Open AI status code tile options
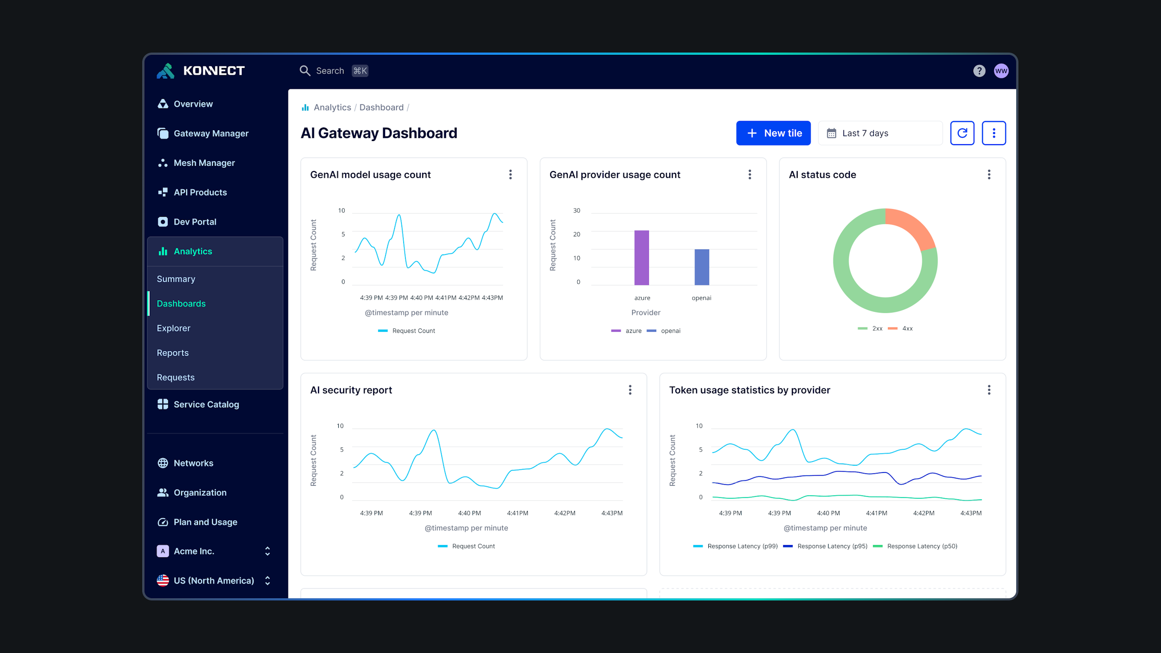 [989, 175]
